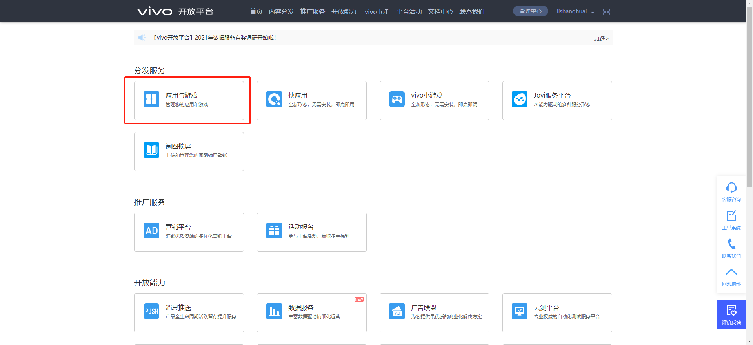Open vivo IoT nav item
This screenshot has width=753, height=345.
(x=376, y=12)
